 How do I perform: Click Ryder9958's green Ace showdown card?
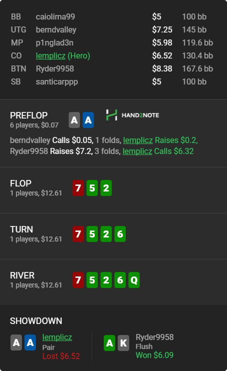pos(109,343)
